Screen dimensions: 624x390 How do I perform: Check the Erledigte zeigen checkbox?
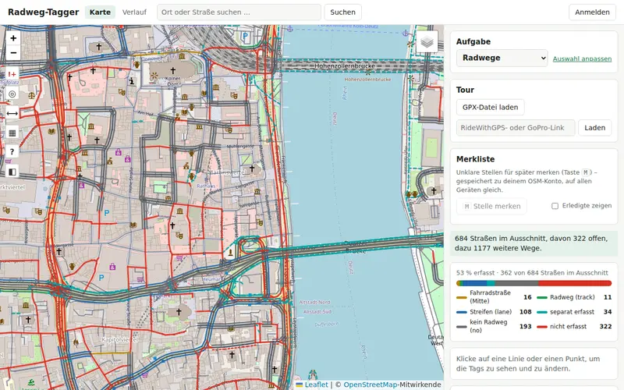pos(555,206)
